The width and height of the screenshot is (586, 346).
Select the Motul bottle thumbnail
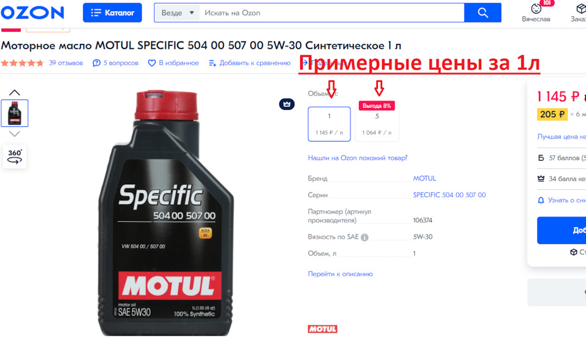pyautogui.click(x=15, y=114)
